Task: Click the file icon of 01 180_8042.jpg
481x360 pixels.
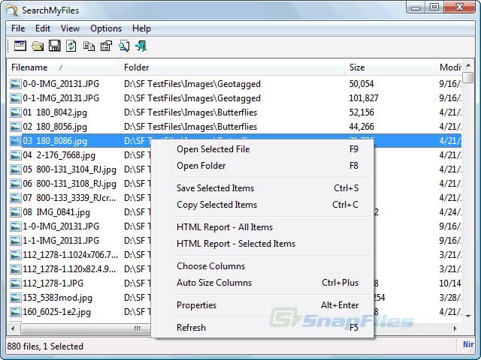Action: 15,112
